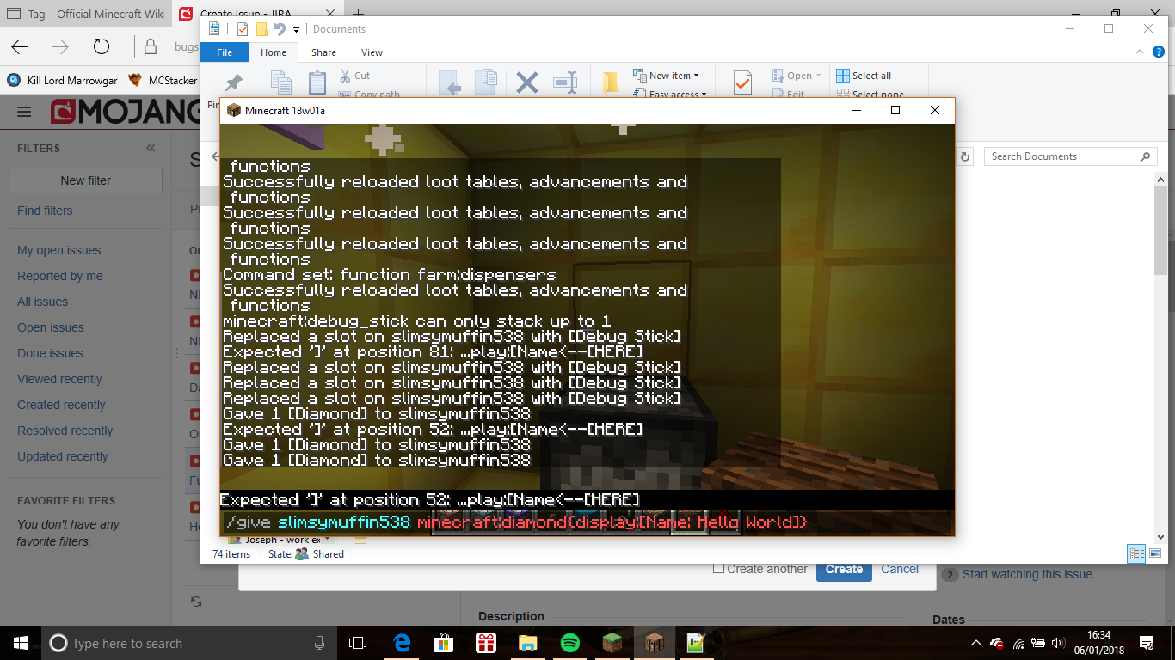The image size is (1175, 660).
Task: Open the Reported by me filter
Action: (60, 276)
